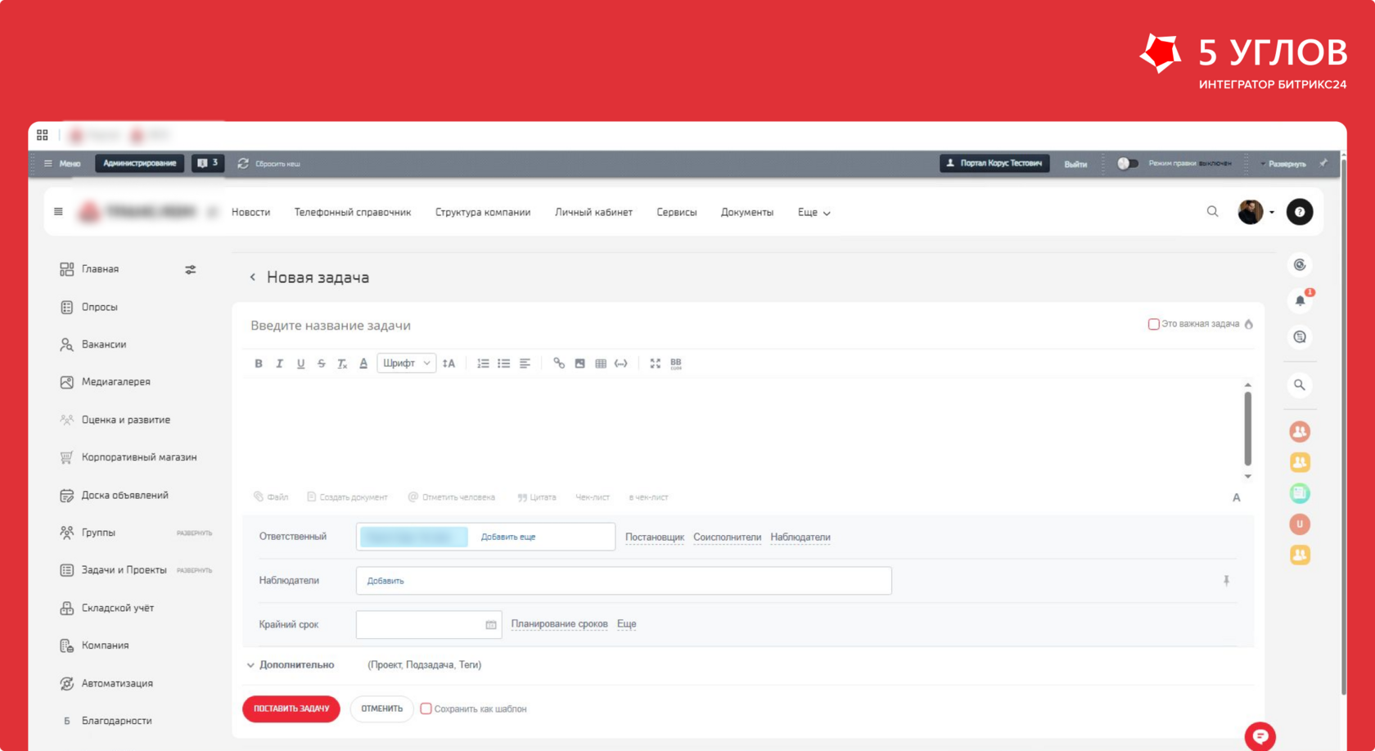
Task: Apply underline formatting in editor toolbar
Action: (300, 363)
